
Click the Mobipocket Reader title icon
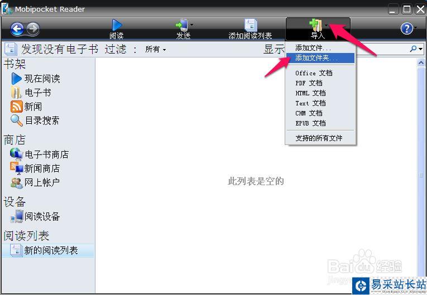(x=7, y=9)
